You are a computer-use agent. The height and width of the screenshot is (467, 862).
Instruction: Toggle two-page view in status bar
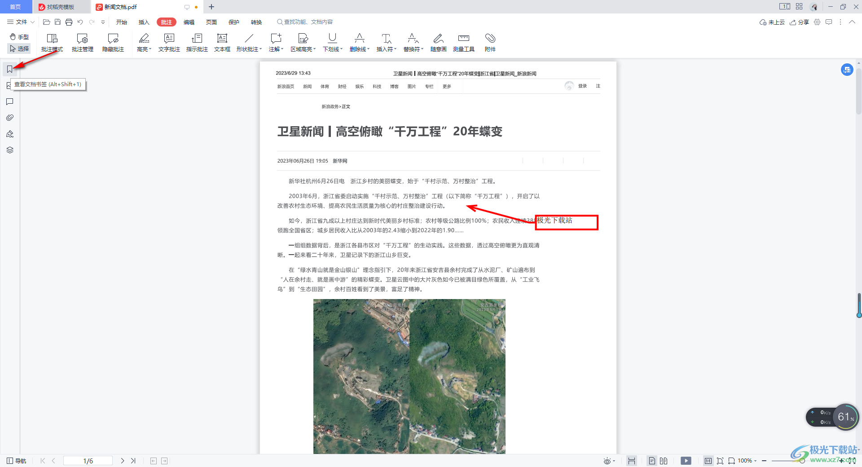coord(664,461)
